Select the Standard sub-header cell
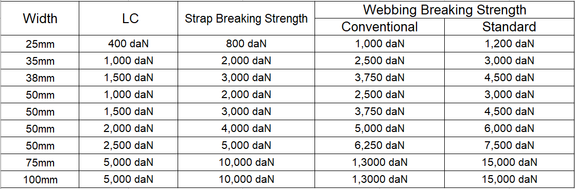 (509, 27)
